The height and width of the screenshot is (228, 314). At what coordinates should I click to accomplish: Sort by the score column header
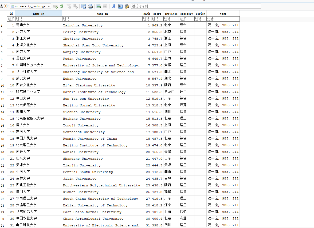tap(157, 14)
